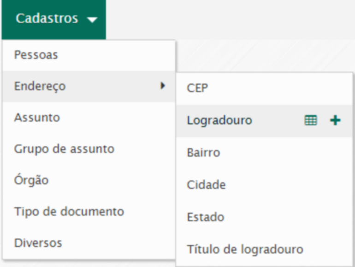Viewport: 355px width, 267px height.
Task: Choose Assunto in the menu
Action: (x=37, y=117)
